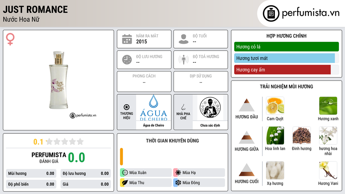Image resolution: width=345 pixels, height=194 pixels.
Task: Select the Hoa linh lan note image
Action: pyautogui.click(x=275, y=135)
